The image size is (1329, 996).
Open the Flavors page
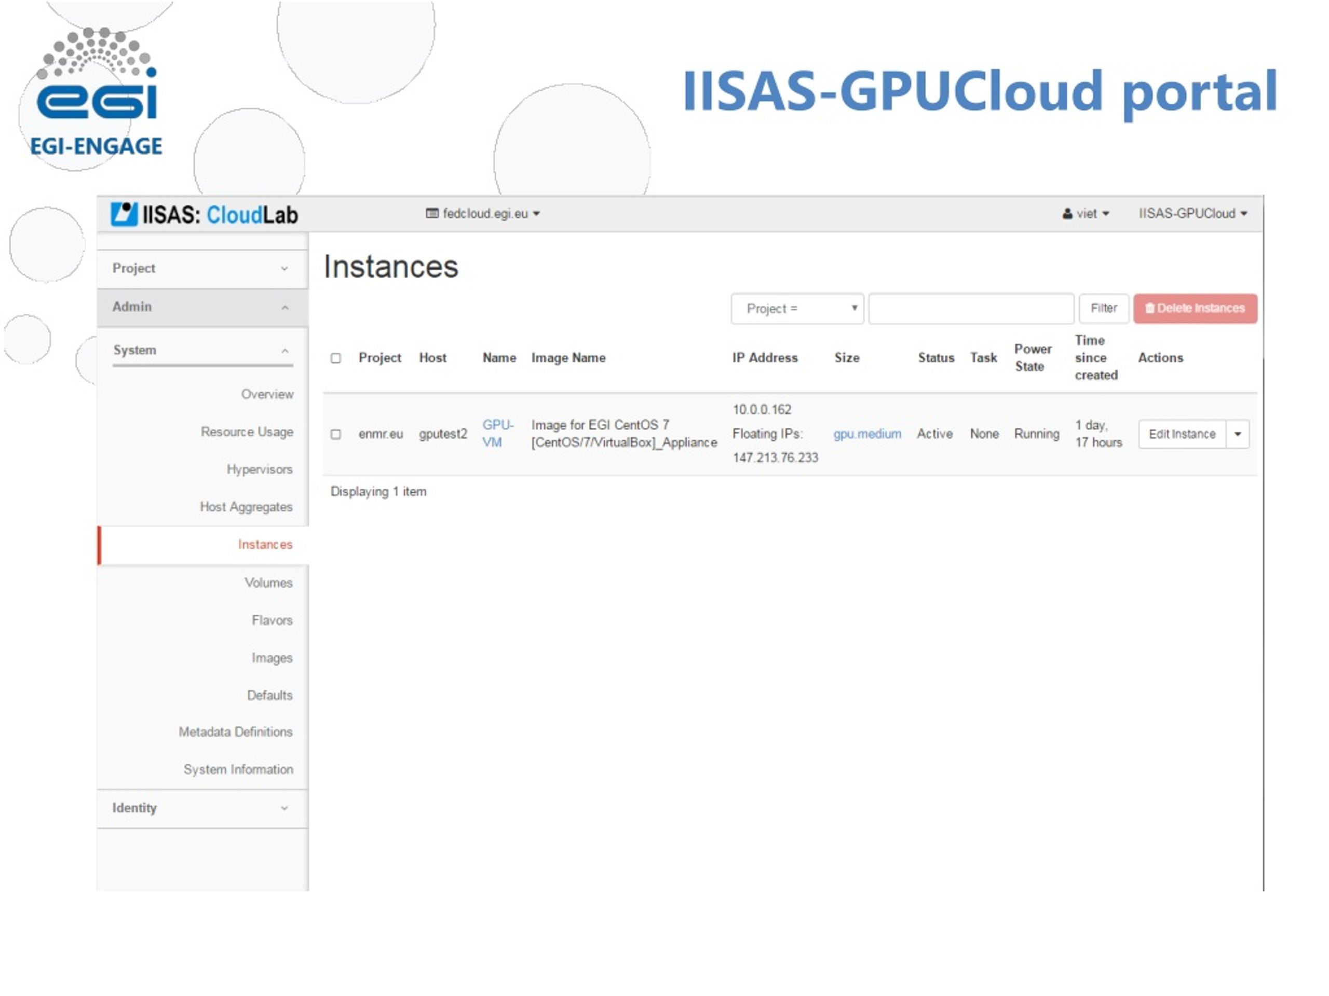[x=272, y=620]
